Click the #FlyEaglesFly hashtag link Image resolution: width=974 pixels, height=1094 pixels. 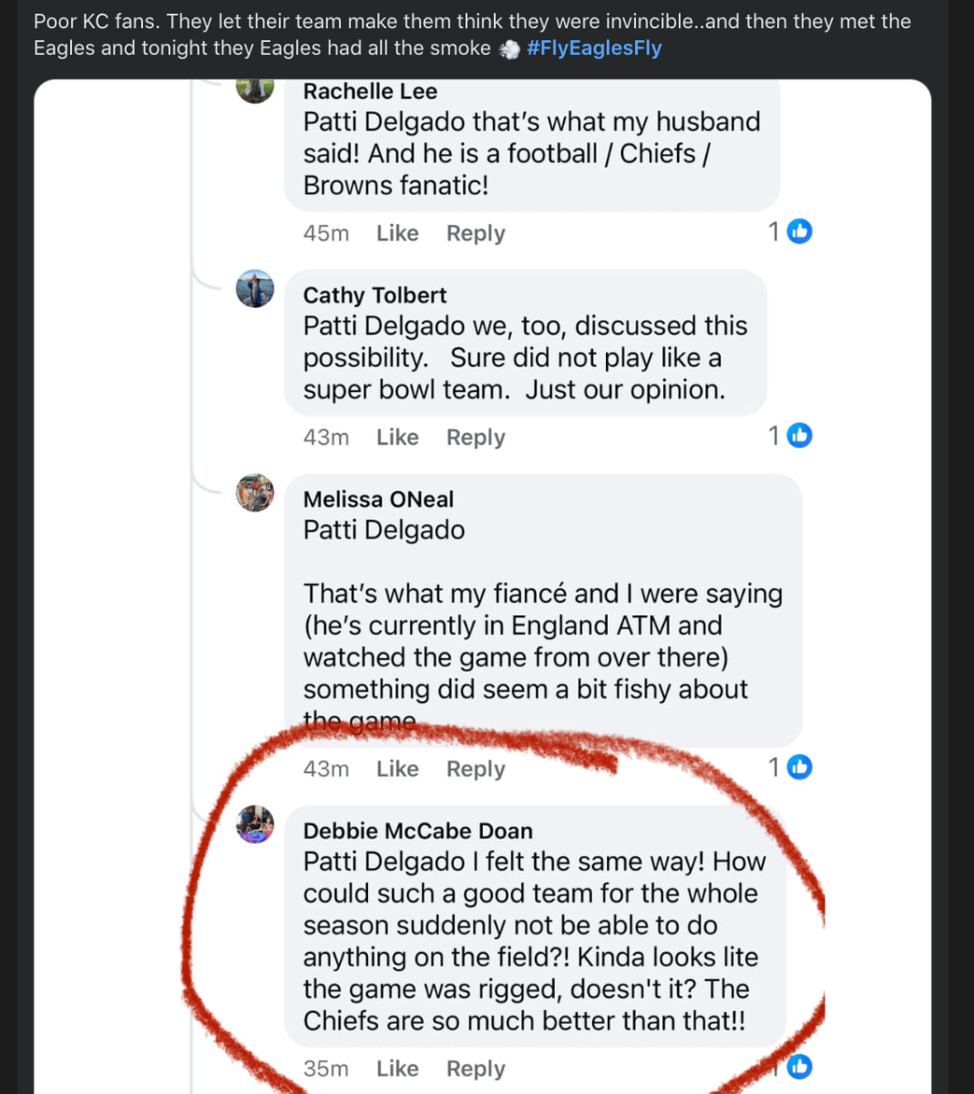point(594,48)
